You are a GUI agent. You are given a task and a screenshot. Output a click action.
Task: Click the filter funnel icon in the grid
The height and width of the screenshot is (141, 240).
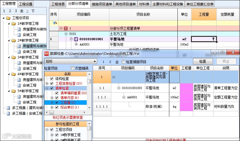point(55,23)
